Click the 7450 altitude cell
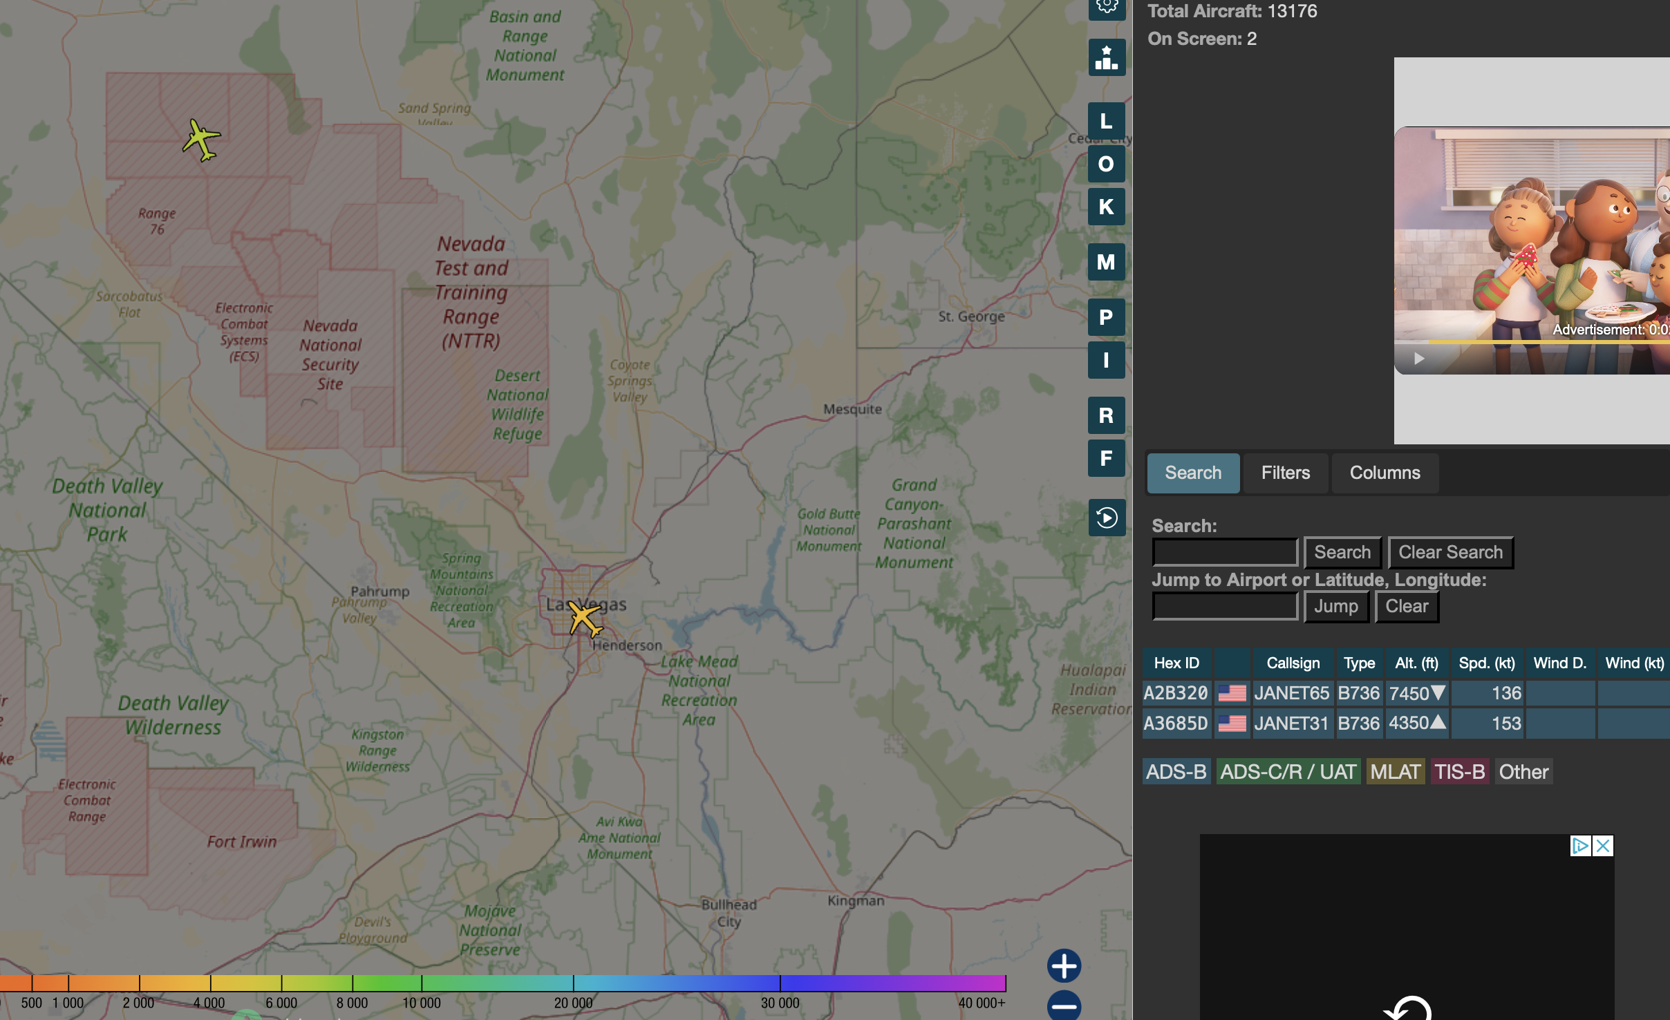Viewport: 1670px width, 1020px height. point(1416,692)
